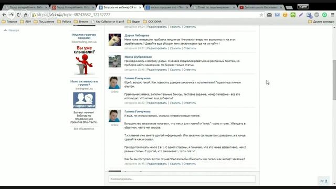This screenshot has height=189, width=336.
Task: Open the Chrome hamburger menu
Action: [x=332, y=15]
